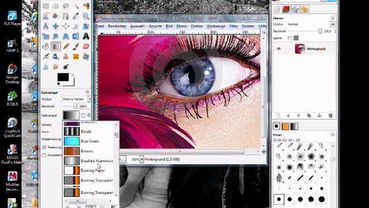Open the navigation preview at canvas corner
This screenshot has width=369, height=208.
(263, 151)
